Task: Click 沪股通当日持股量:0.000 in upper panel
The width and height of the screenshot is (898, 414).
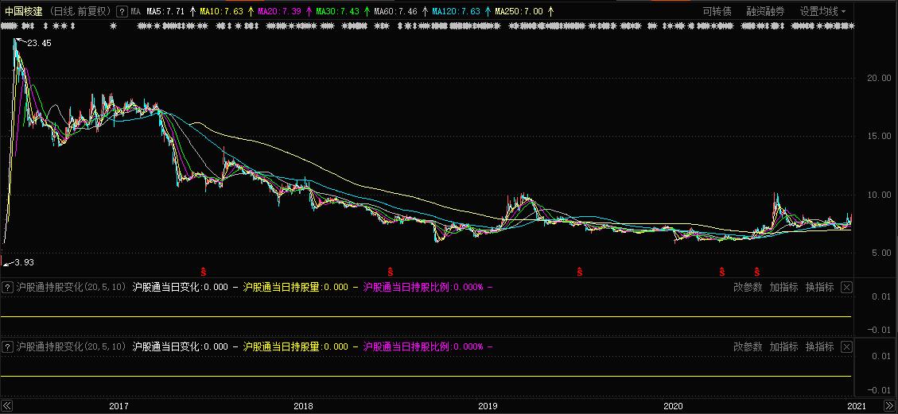Action: [296, 287]
